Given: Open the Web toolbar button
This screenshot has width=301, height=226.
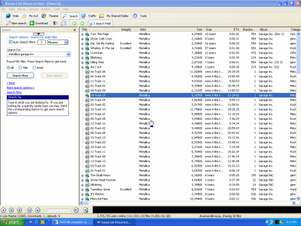Looking at the screenshot, I should tap(12, 16).
